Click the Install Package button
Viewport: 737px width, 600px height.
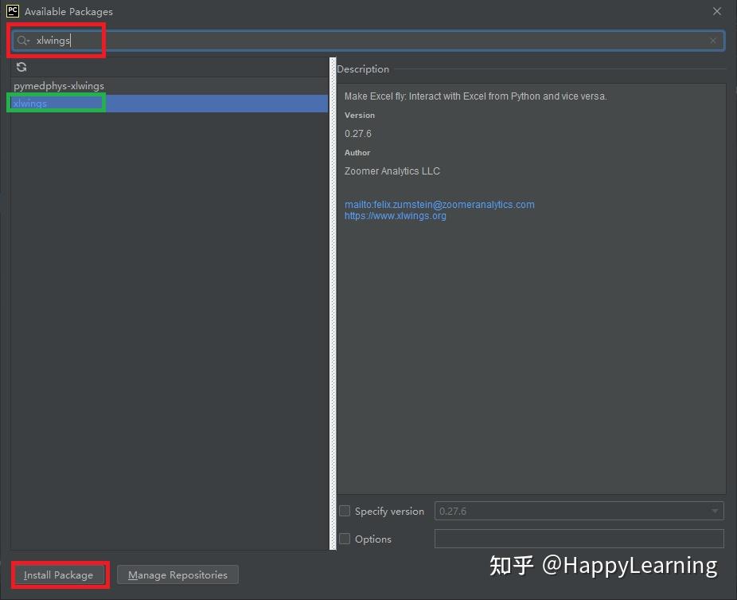59,575
